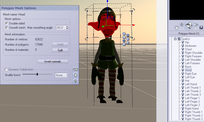Click the save camera floppy disk icon
Screen dimensions: 204x122
pyautogui.click(x=201, y=28)
